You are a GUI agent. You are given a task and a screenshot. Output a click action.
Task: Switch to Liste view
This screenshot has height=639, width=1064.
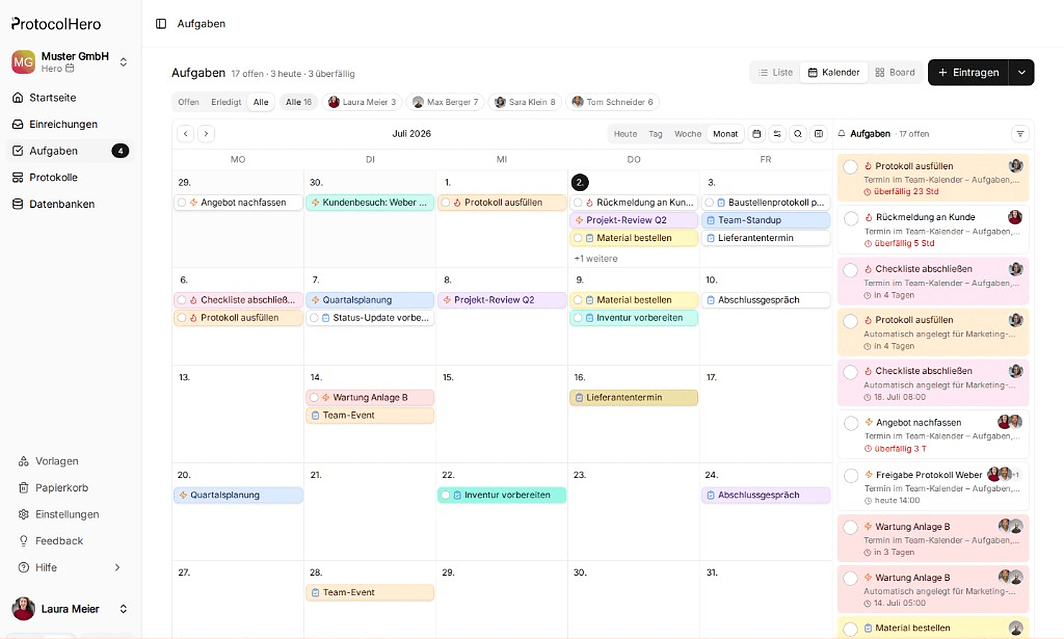tap(775, 72)
